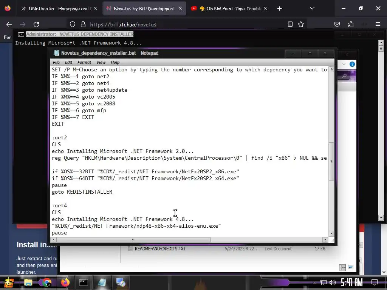The height and width of the screenshot is (290, 387).
Task: Open Notepad Format menu
Action: tap(84, 62)
